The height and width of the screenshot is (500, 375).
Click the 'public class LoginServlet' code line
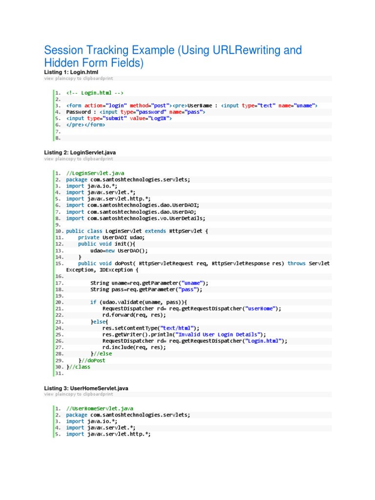click(137, 231)
